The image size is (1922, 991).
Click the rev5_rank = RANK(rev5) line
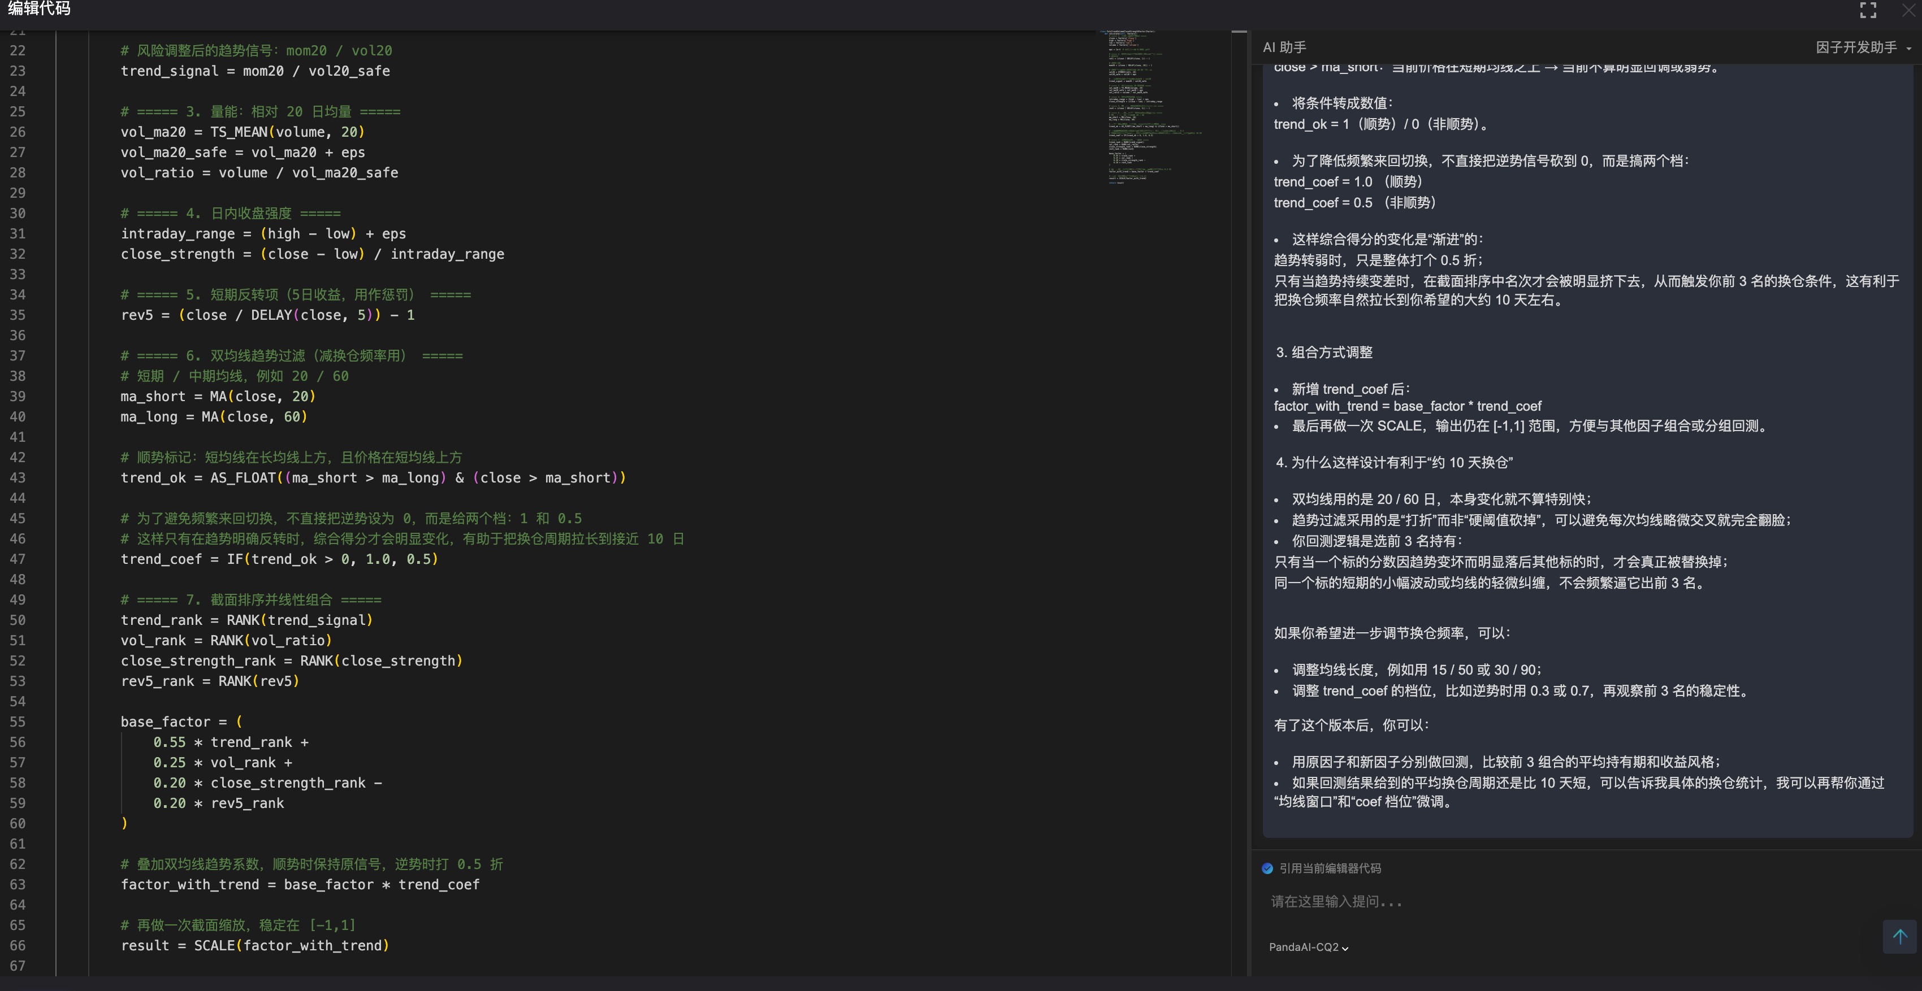click(210, 681)
